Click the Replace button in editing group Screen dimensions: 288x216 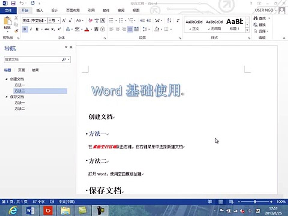[x=260, y=25]
